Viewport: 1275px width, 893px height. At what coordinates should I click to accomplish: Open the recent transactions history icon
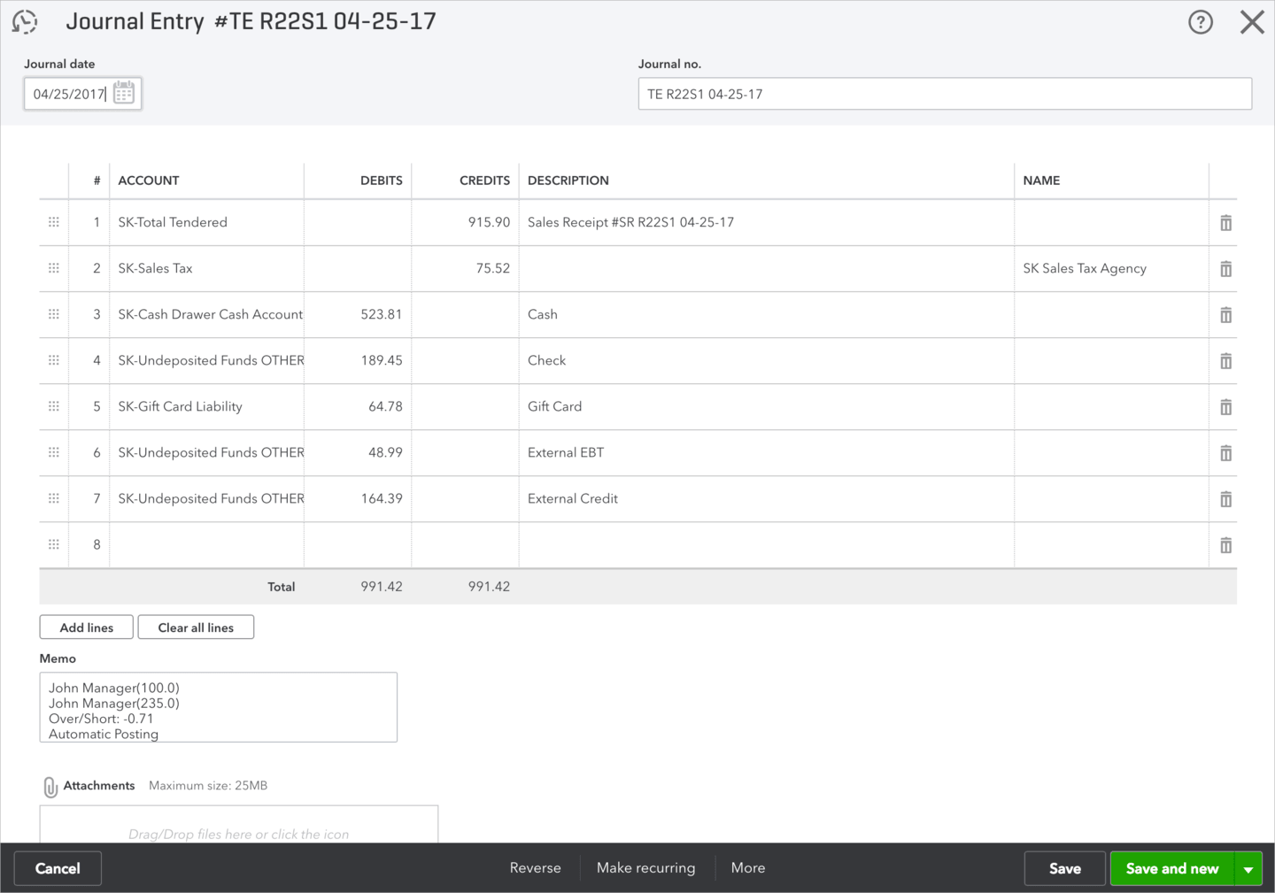point(25,21)
